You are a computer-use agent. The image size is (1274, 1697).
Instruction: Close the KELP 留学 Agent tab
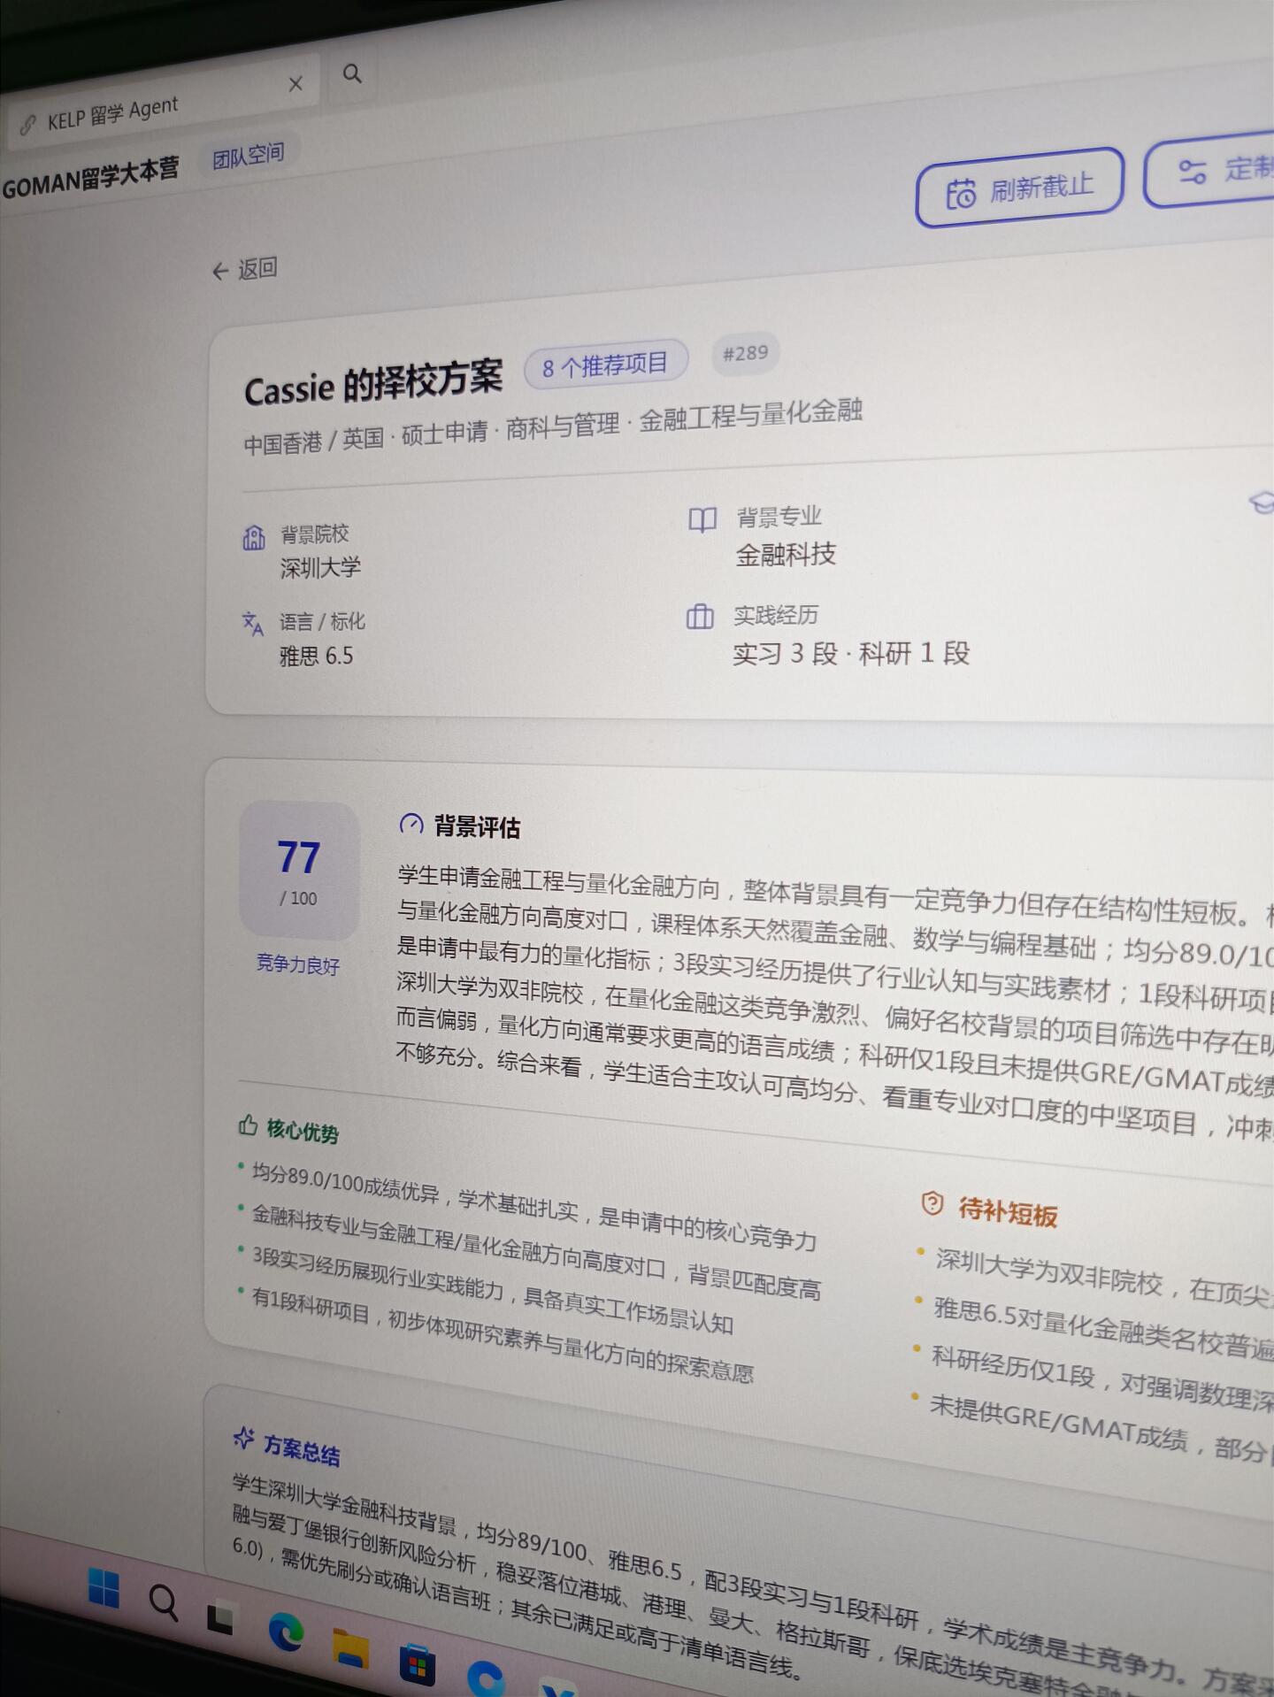(295, 84)
